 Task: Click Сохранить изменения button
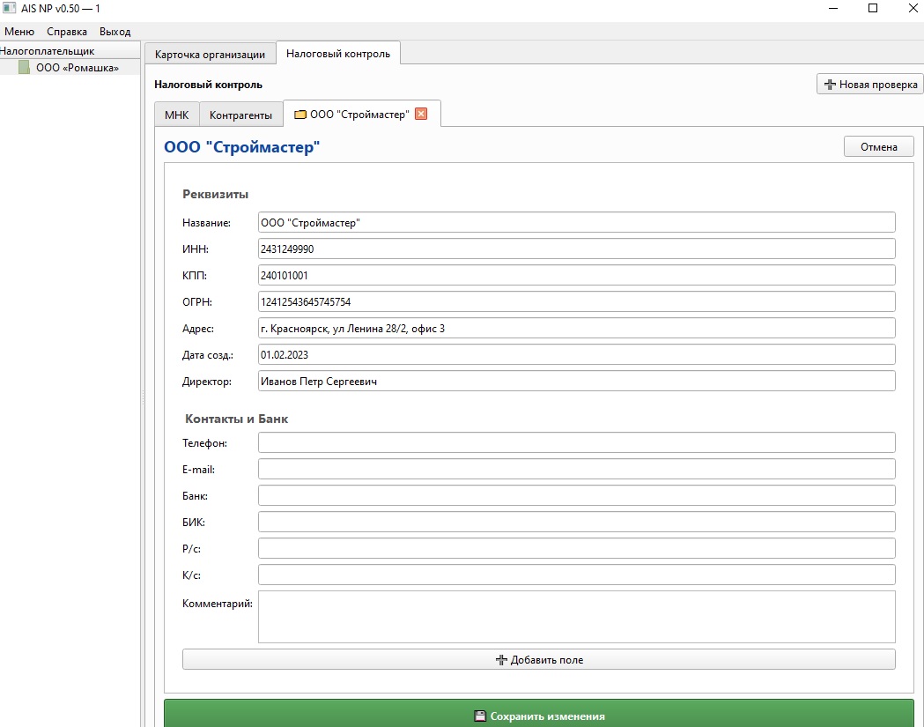[538, 714]
